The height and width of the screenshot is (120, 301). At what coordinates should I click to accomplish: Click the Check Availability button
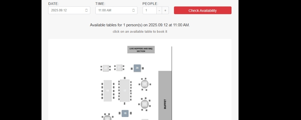pos(203,10)
